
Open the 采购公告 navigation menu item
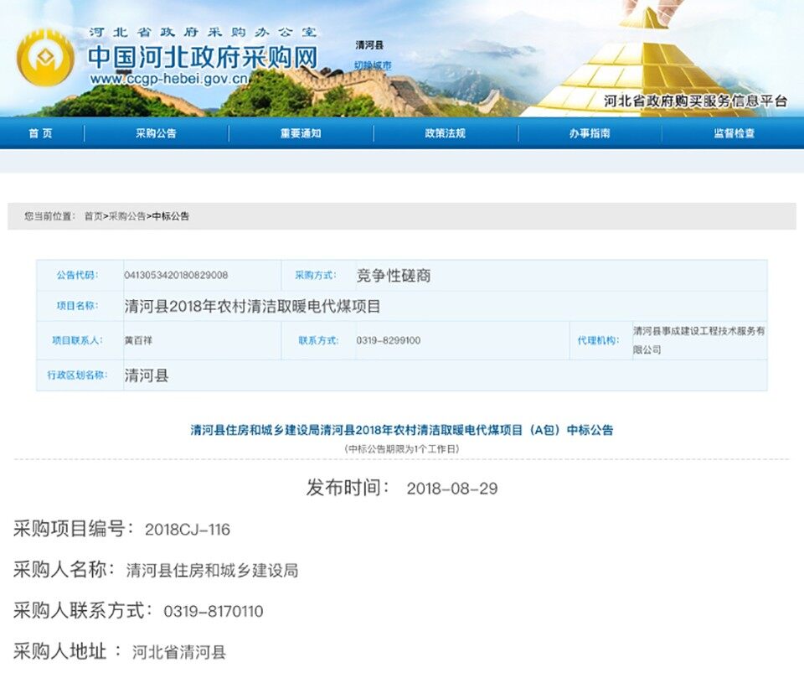(156, 133)
